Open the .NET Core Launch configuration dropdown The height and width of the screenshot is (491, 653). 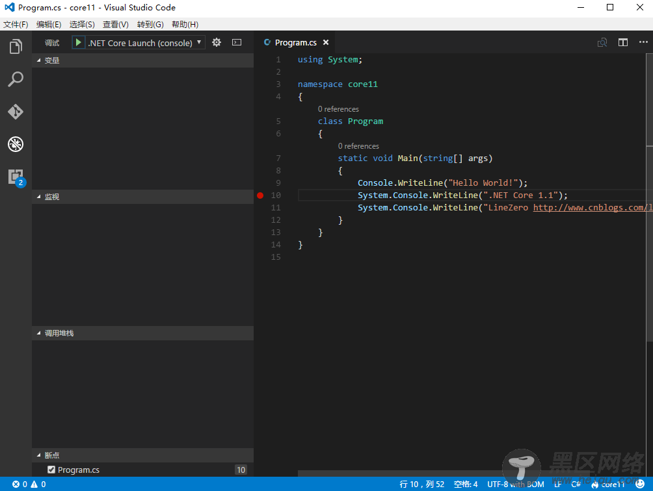pyautogui.click(x=144, y=43)
